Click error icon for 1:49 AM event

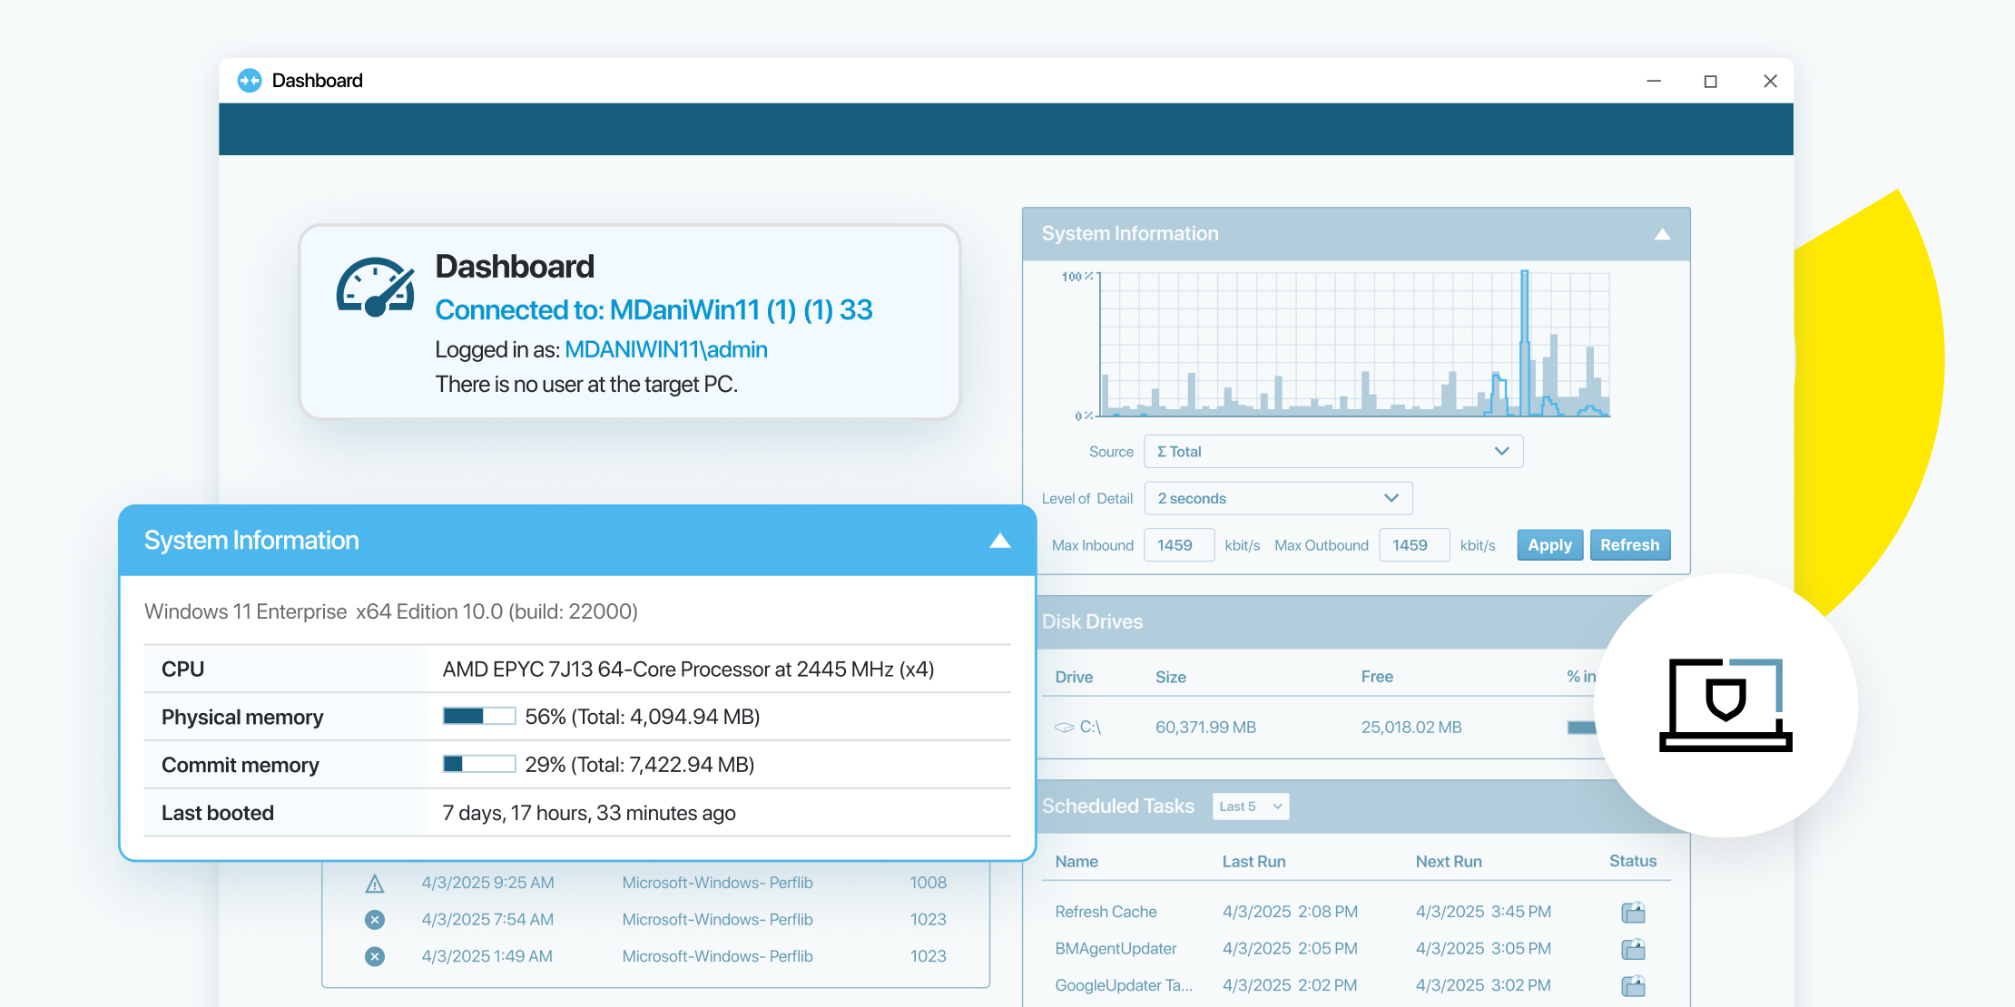[375, 956]
